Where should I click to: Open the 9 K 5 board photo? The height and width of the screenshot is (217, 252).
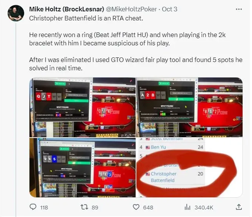[82, 167]
